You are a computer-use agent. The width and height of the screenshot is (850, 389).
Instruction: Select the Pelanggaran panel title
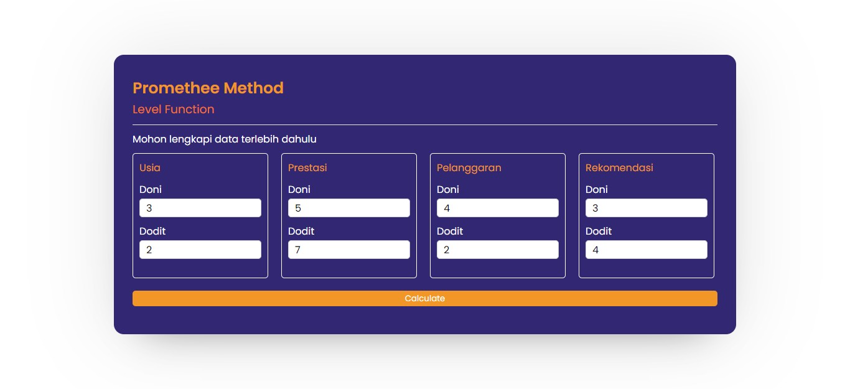click(469, 167)
